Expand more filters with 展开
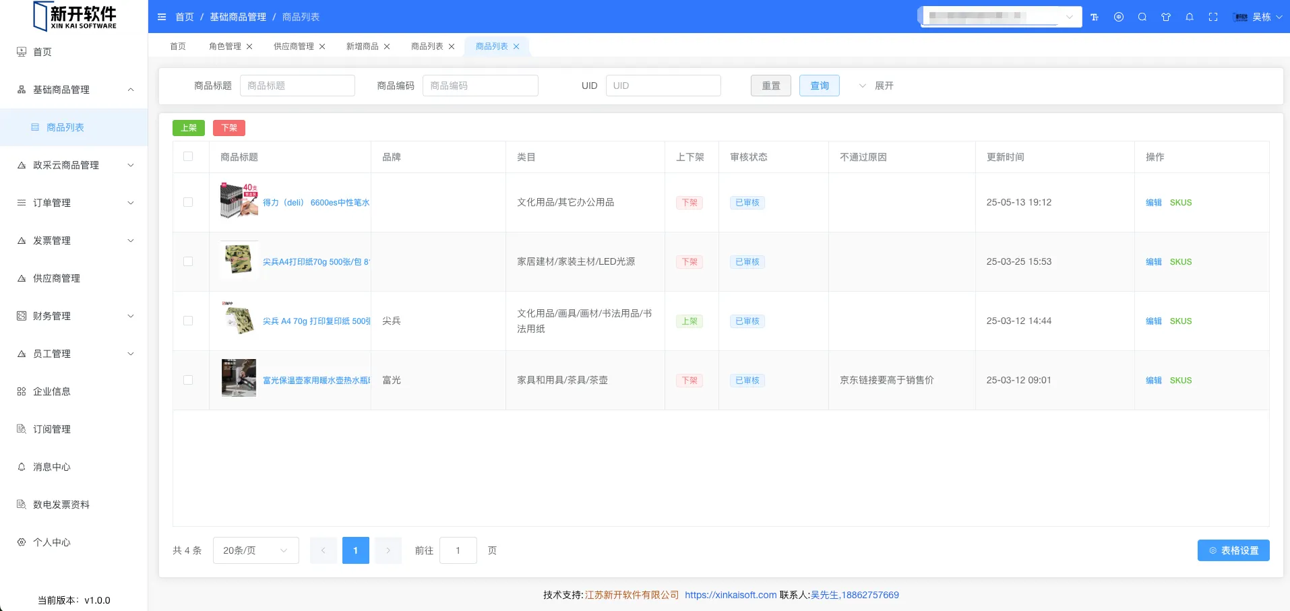Viewport: 1290px width, 611px height. (x=876, y=86)
